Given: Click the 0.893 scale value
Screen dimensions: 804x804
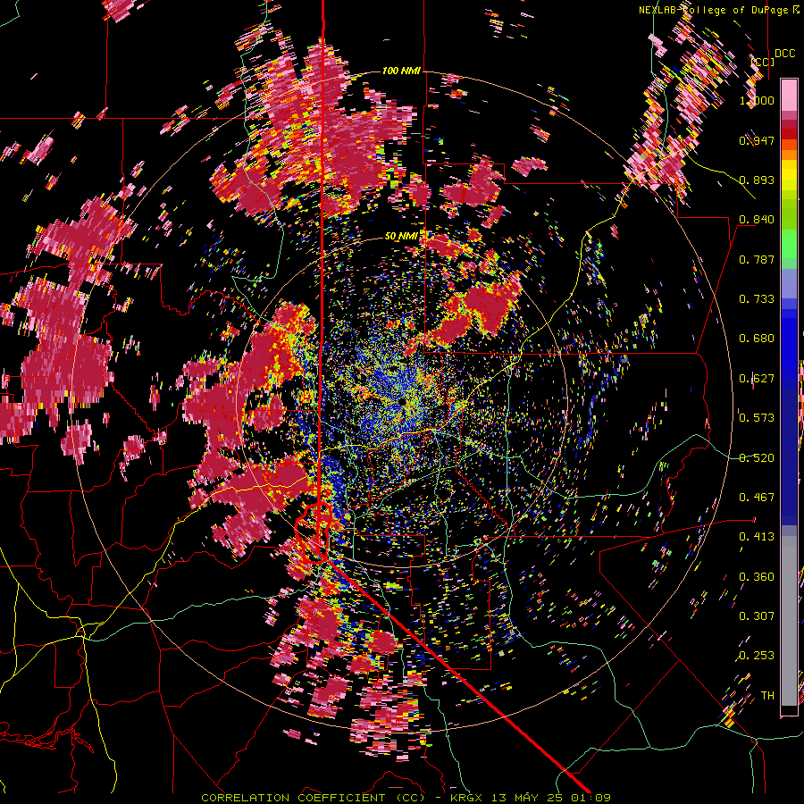Looking at the screenshot, I should (757, 180).
